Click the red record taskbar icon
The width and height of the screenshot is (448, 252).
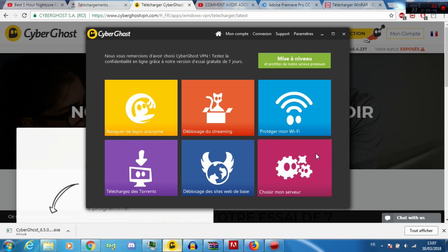tap(274, 246)
